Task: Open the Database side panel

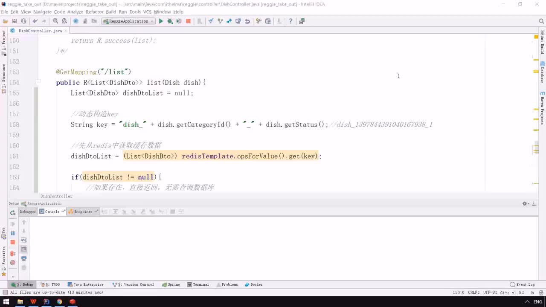Action: coord(542,72)
